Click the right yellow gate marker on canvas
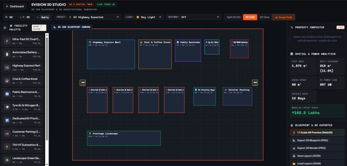The width and height of the screenshot is (347, 166). 255,83
